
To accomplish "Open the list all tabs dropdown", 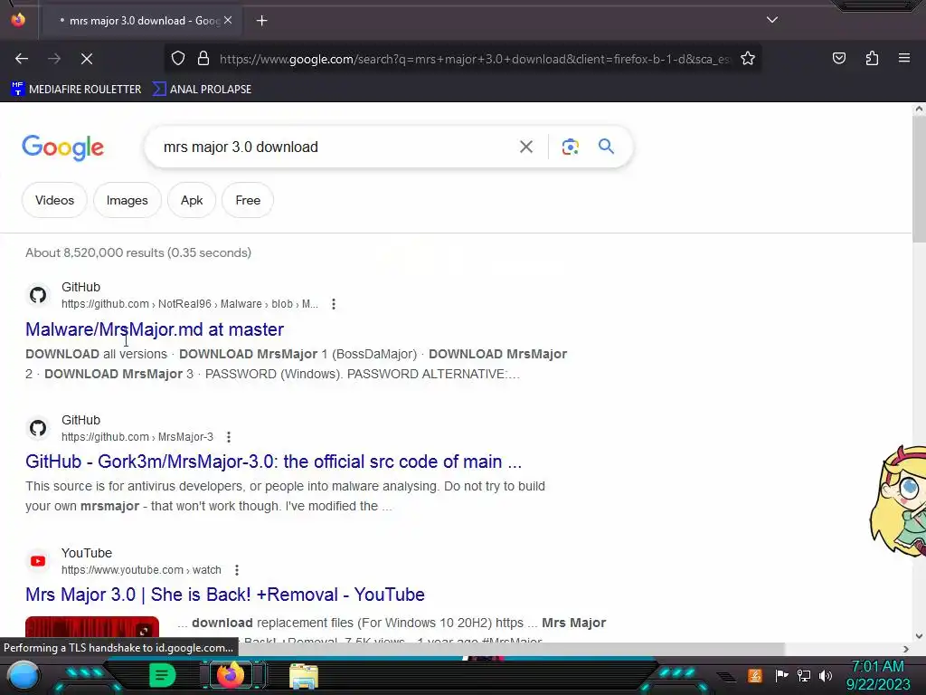I will [x=772, y=20].
